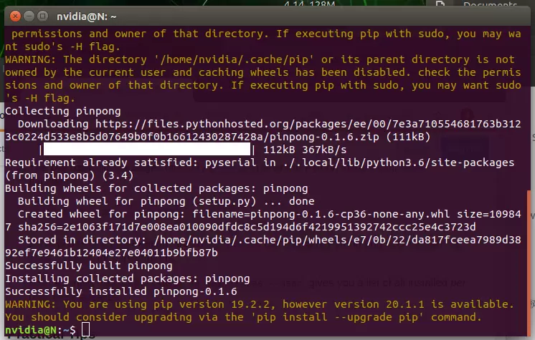This screenshot has width=535, height=340.
Task: Place cursor at the terminal prompt cursor block
Action: [x=85, y=329]
